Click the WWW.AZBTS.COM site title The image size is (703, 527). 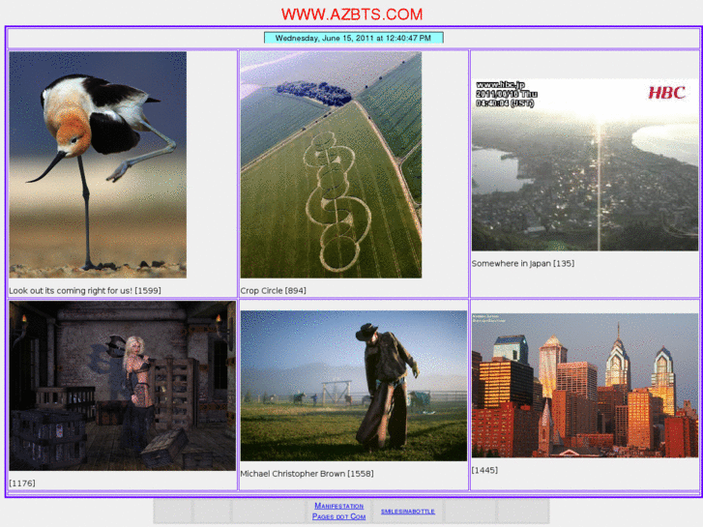[352, 15]
